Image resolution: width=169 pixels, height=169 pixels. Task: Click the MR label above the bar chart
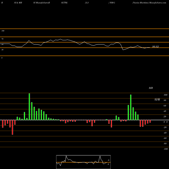coord(151,88)
